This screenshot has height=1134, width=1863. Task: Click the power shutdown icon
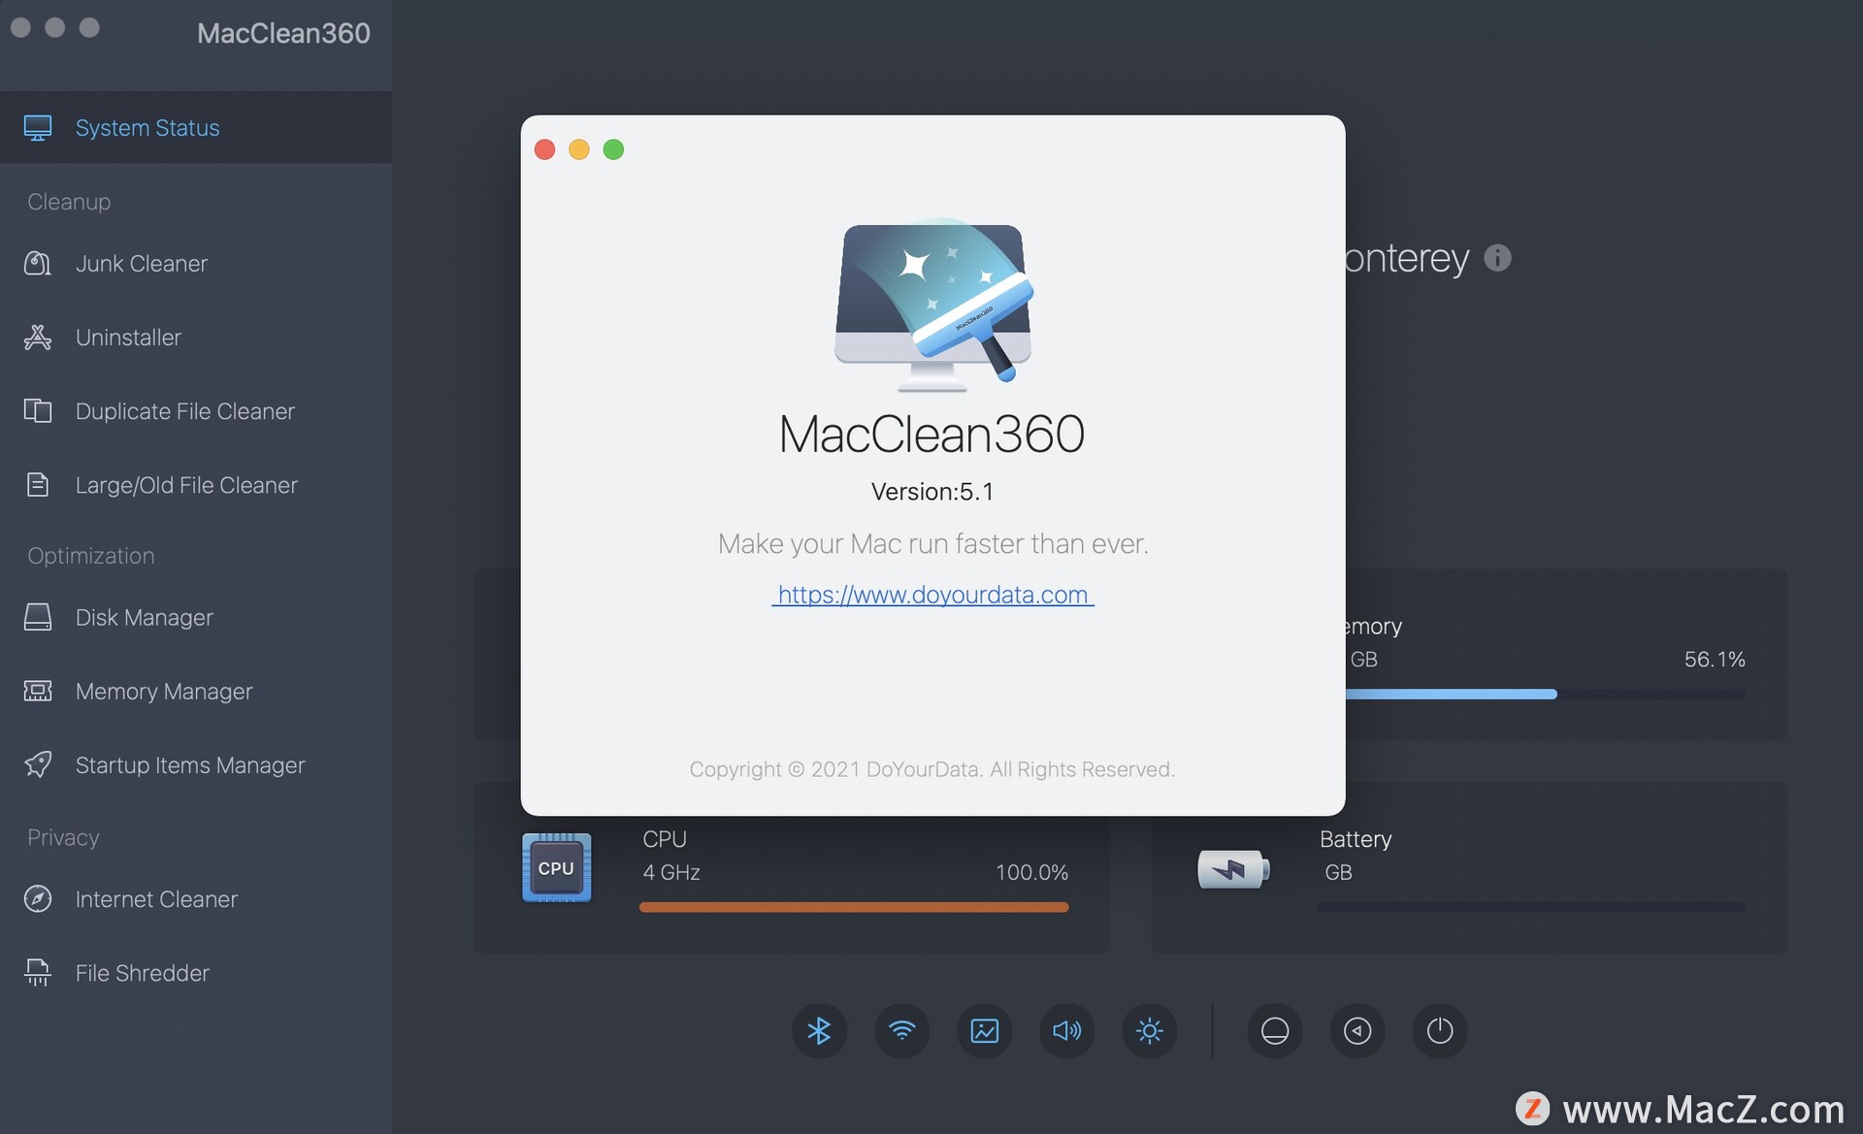(x=1439, y=1030)
